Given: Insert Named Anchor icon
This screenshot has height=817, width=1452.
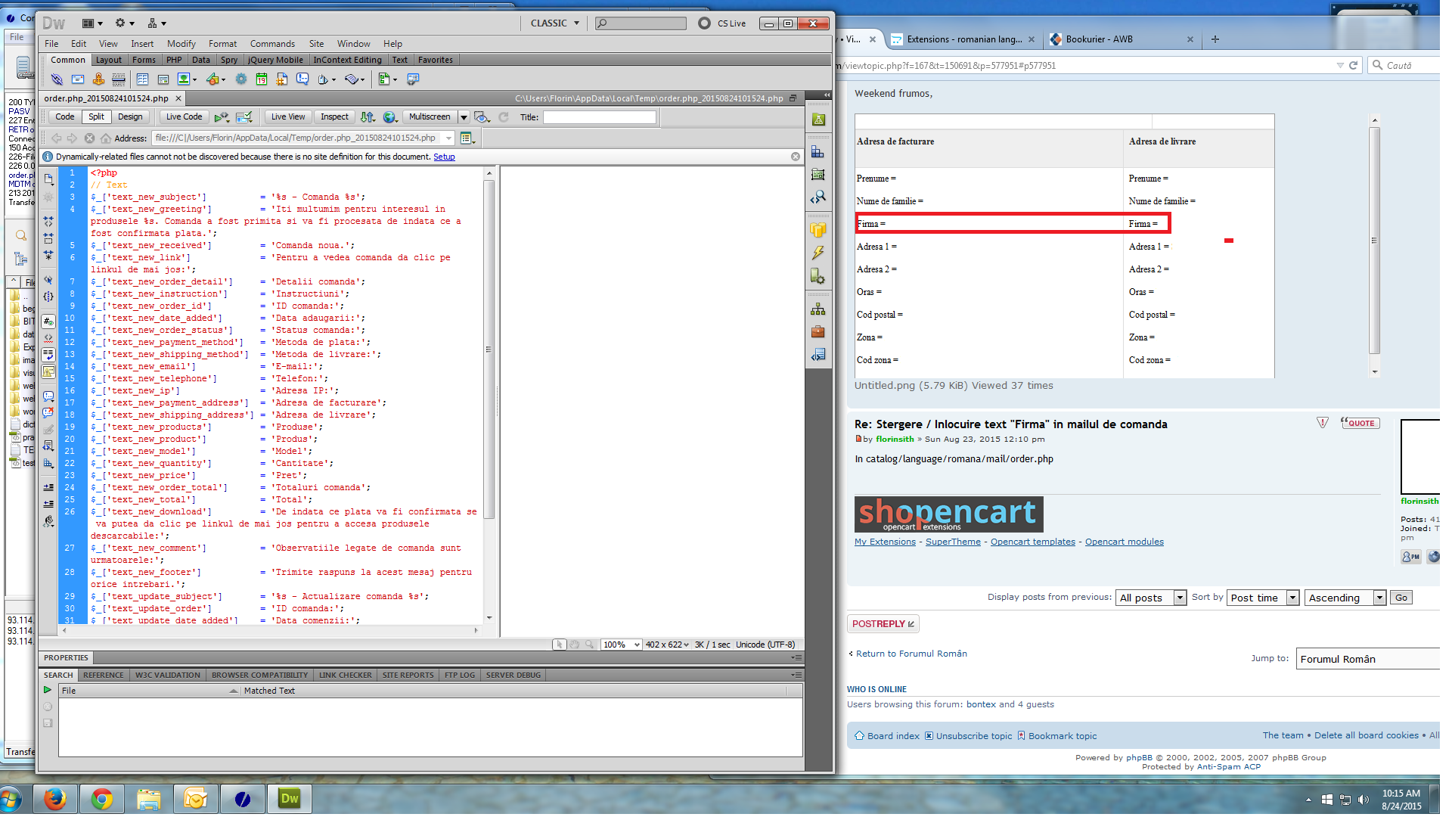Looking at the screenshot, I should (x=98, y=79).
